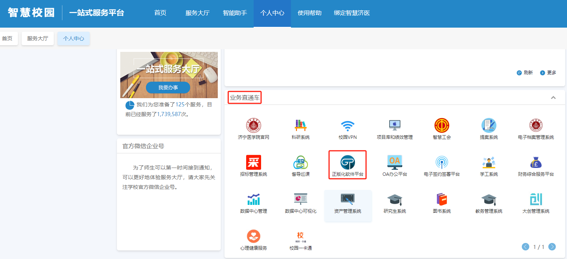The height and width of the screenshot is (259, 567).
Task: Open 使用帮助 in top navigation
Action: 310,13
